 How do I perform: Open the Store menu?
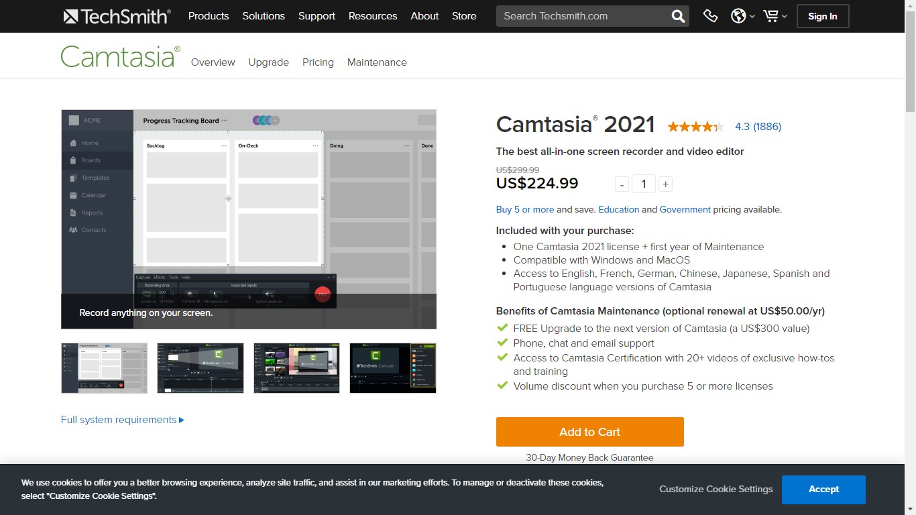coord(464,16)
